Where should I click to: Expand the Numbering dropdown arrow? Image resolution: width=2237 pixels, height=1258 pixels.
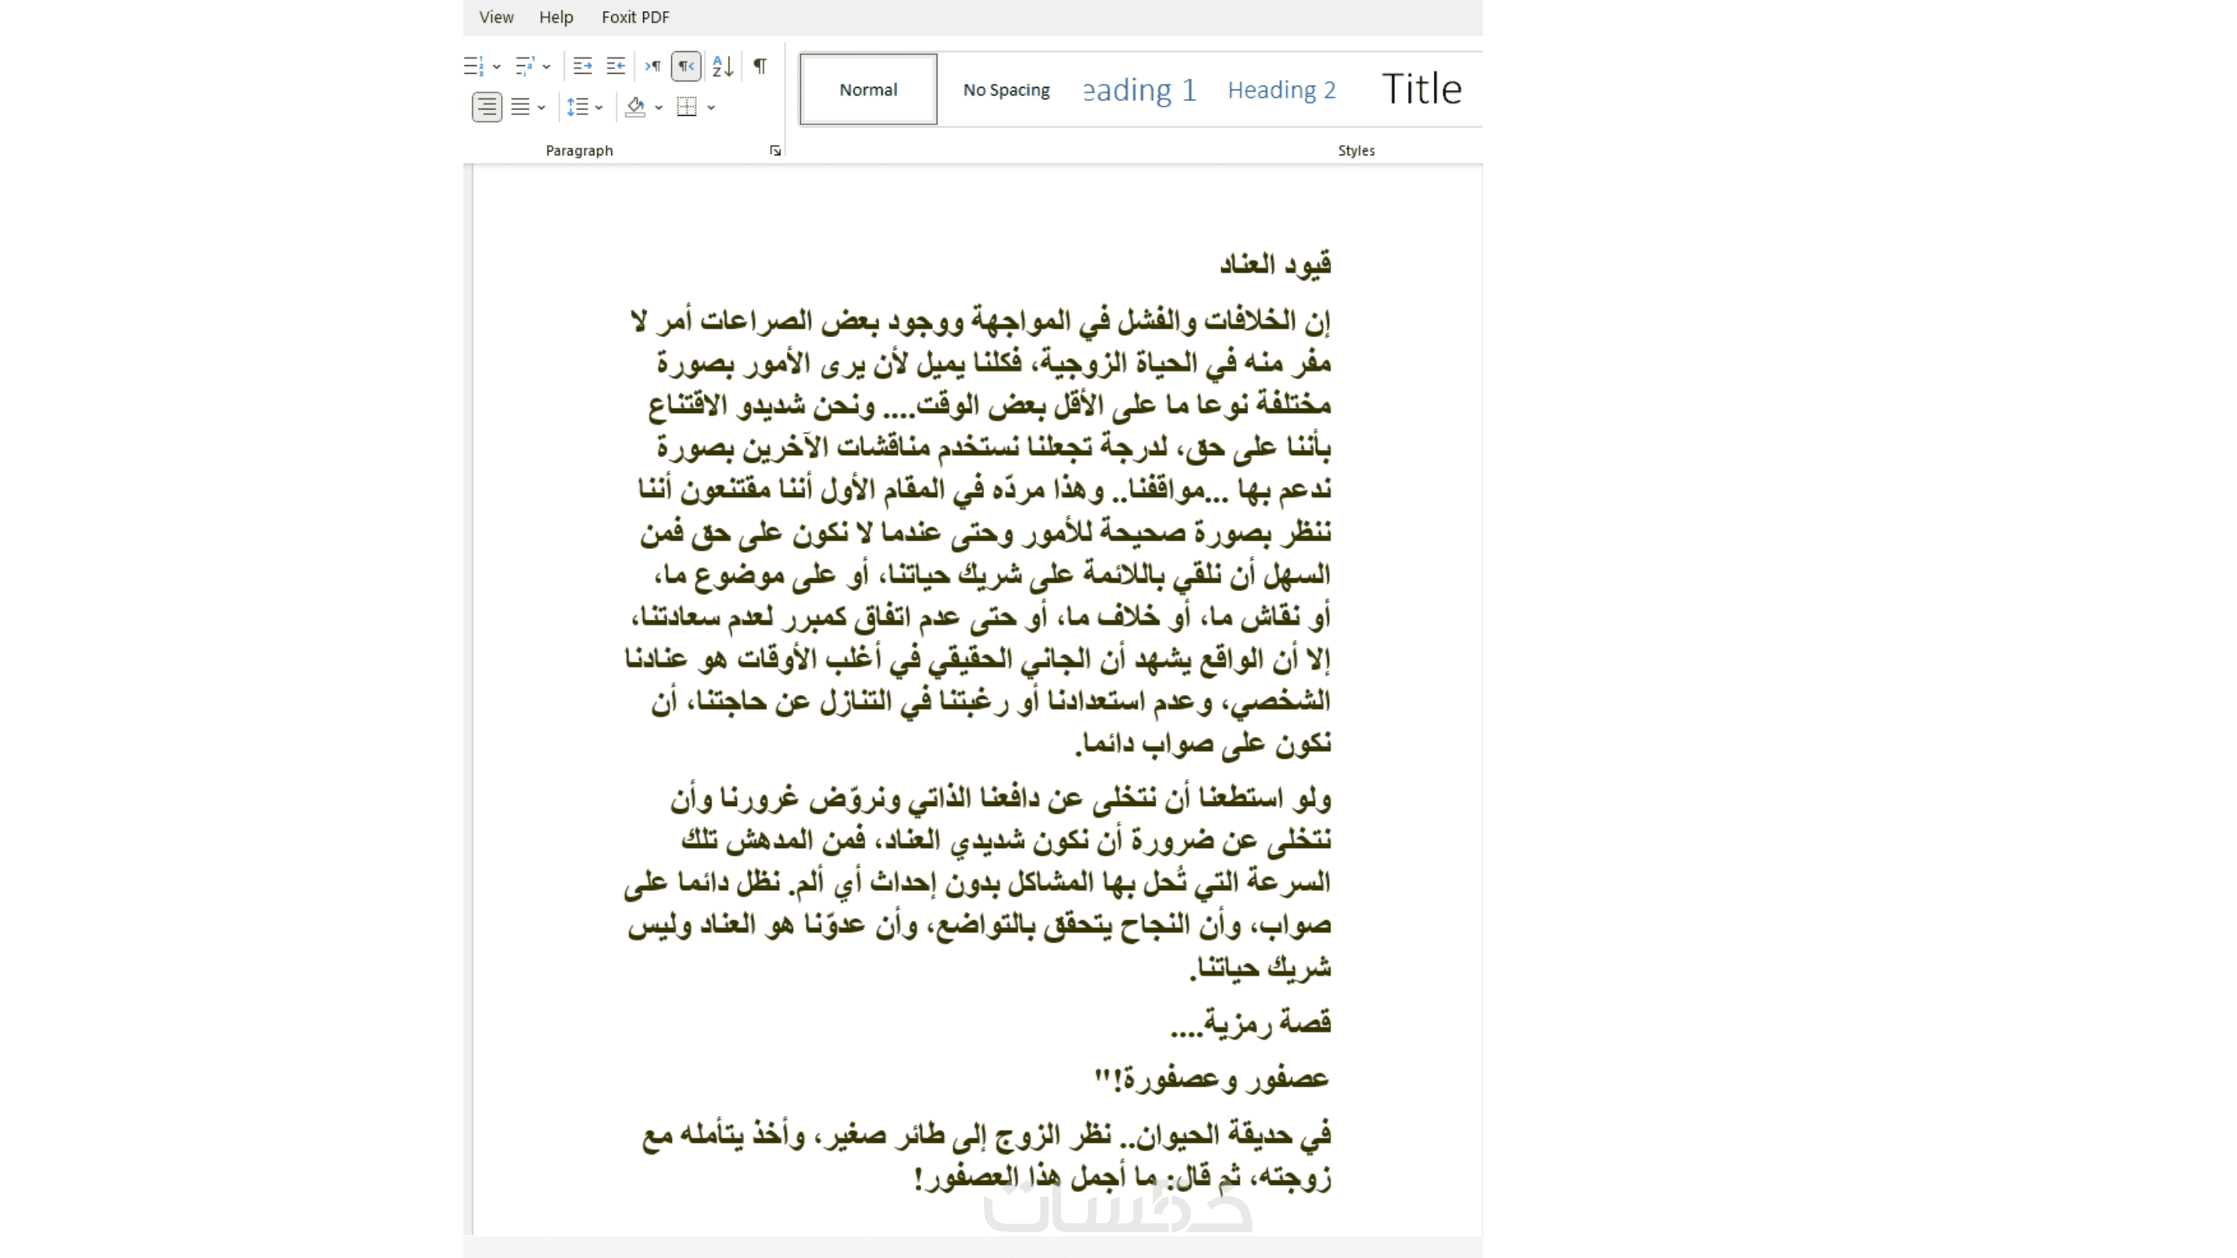click(x=497, y=67)
